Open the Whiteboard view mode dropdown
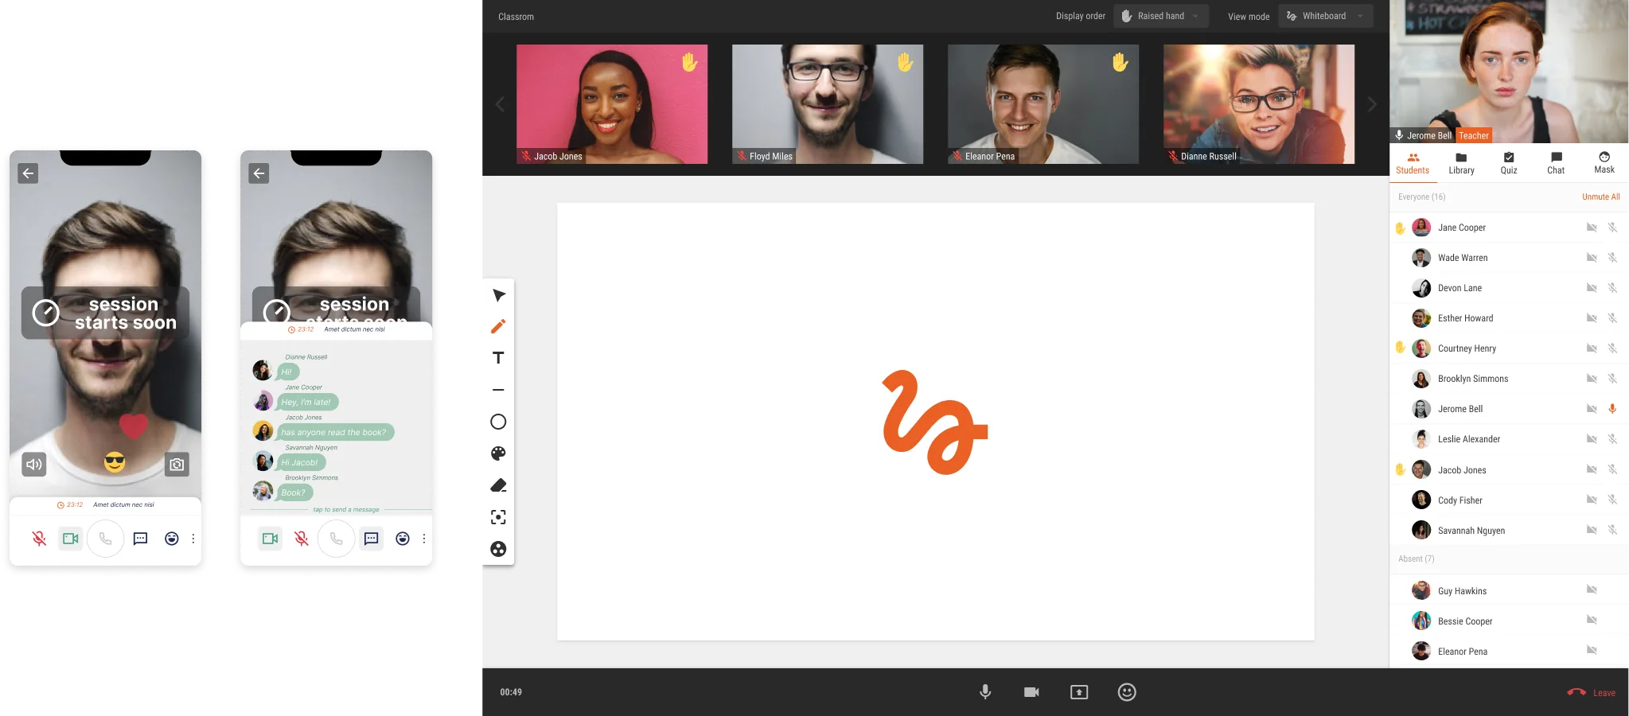 [x=1326, y=16]
